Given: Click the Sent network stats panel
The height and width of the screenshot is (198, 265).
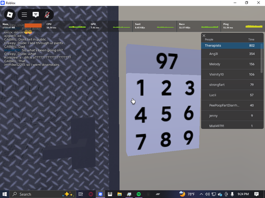Looking at the screenshot, I should point(155,26).
